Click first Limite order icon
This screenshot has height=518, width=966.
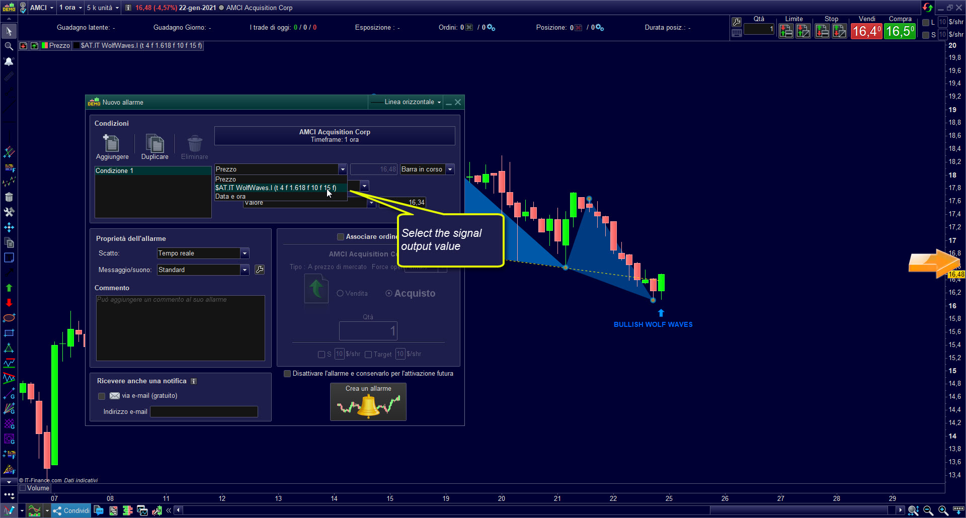coord(786,31)
